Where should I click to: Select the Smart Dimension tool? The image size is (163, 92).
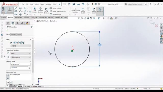point(10,10)
